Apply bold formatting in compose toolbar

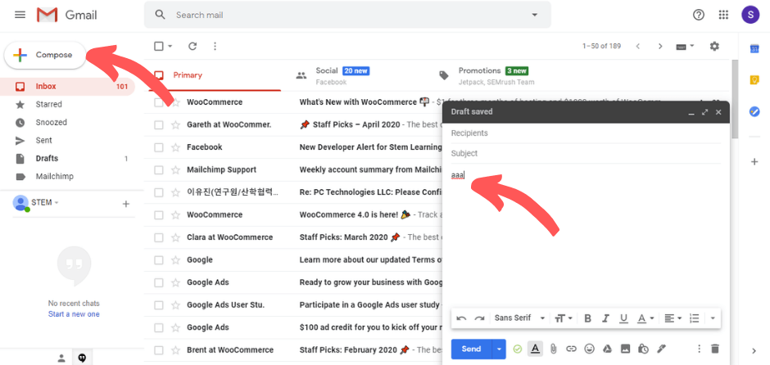tap(587, 318)
